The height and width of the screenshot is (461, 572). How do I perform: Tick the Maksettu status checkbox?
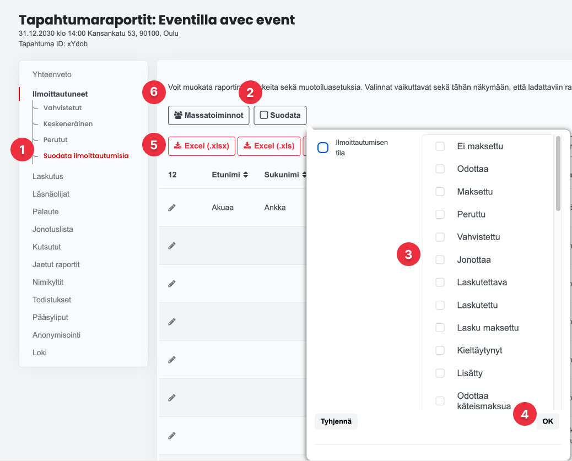(440, 192)
